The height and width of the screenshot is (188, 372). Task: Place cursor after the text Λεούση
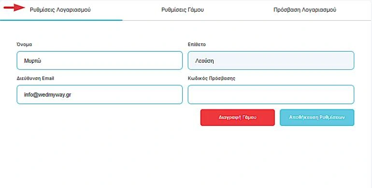(x=215, y=61)
